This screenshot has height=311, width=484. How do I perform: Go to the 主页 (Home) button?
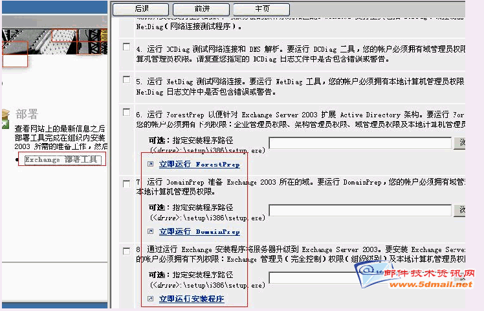coord(262,9)
